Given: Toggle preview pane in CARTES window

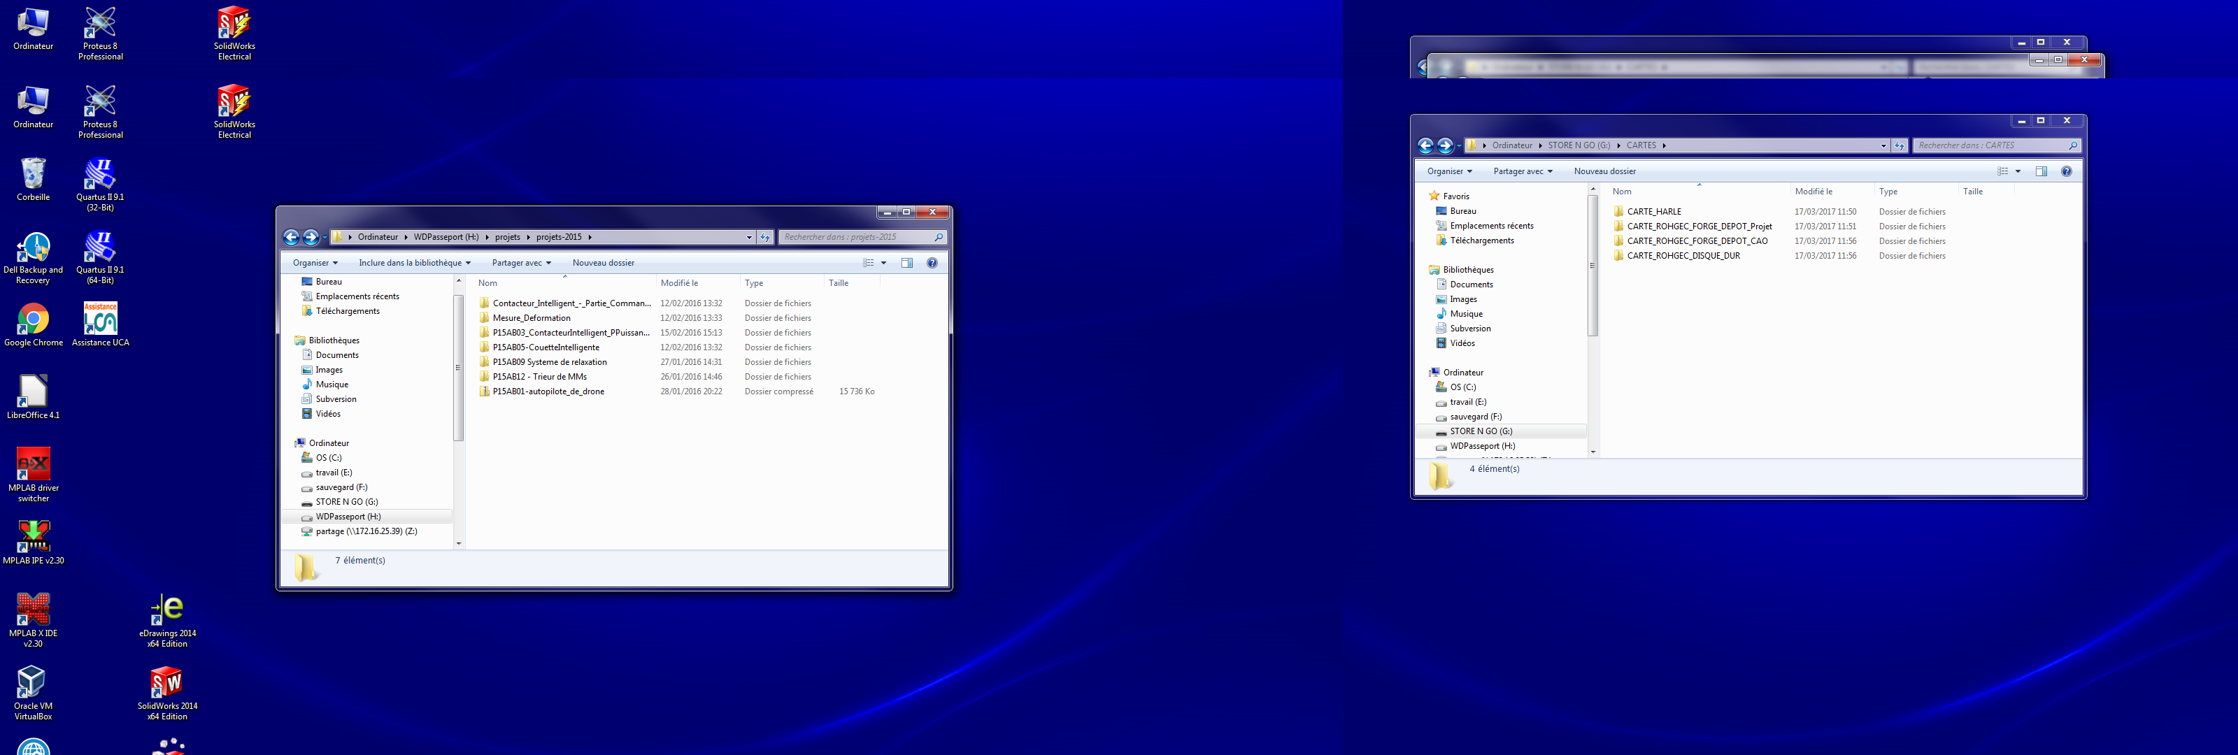Looking at the screenshot, I should (x=2041, y=171).
